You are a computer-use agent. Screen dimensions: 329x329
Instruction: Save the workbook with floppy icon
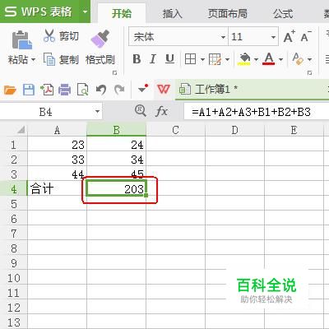point(29,90)
